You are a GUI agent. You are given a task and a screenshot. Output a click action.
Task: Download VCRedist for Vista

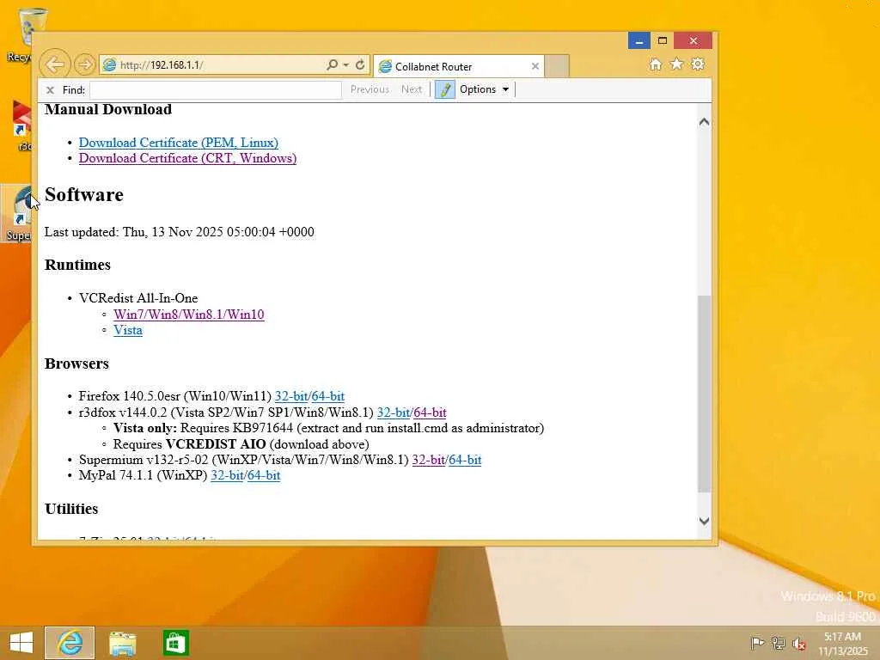[x=128, y=330]
